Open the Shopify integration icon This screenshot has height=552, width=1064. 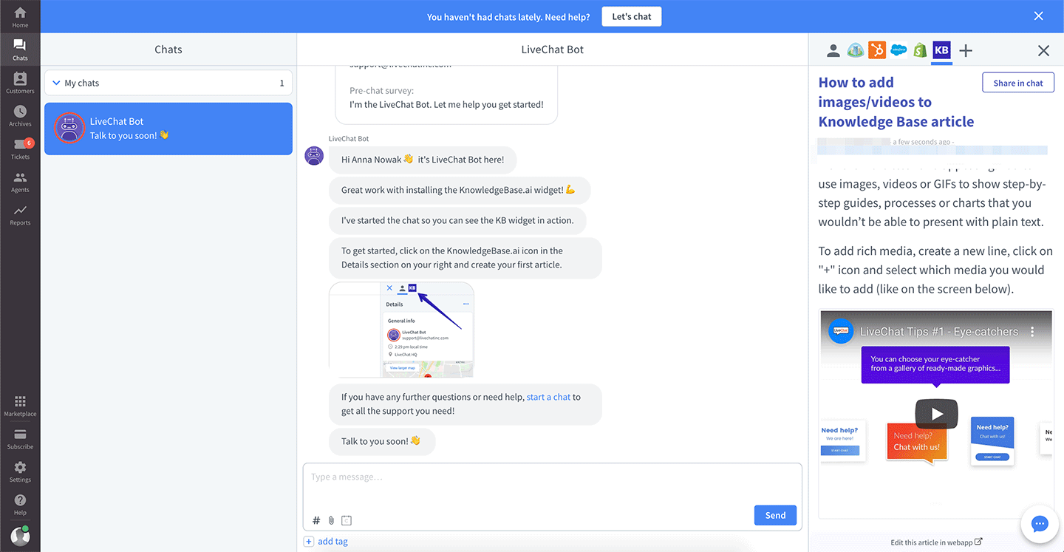920,50
